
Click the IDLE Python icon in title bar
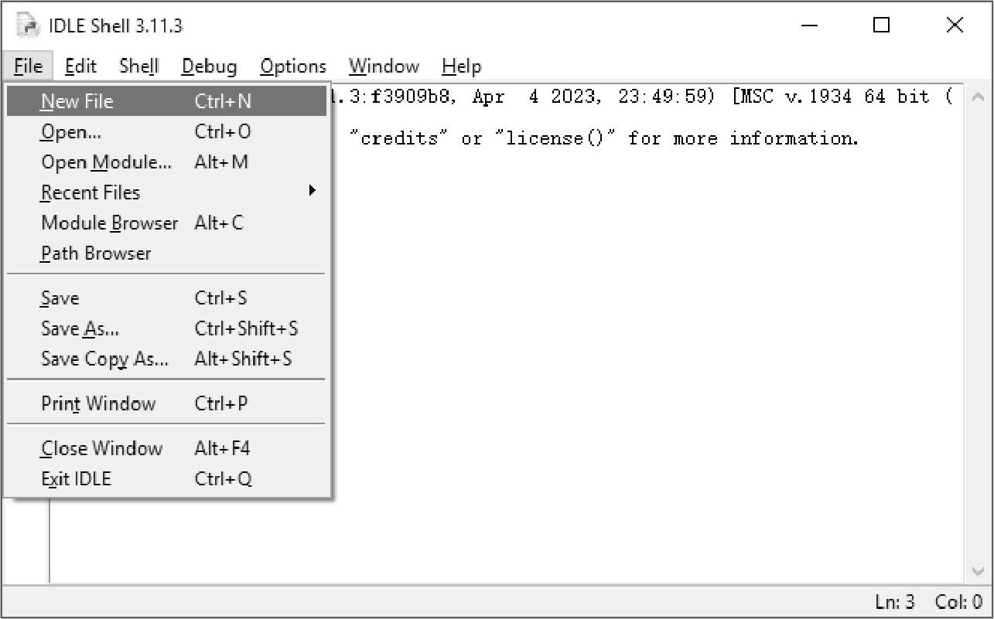pyautogui.click(x=27, y=26)
